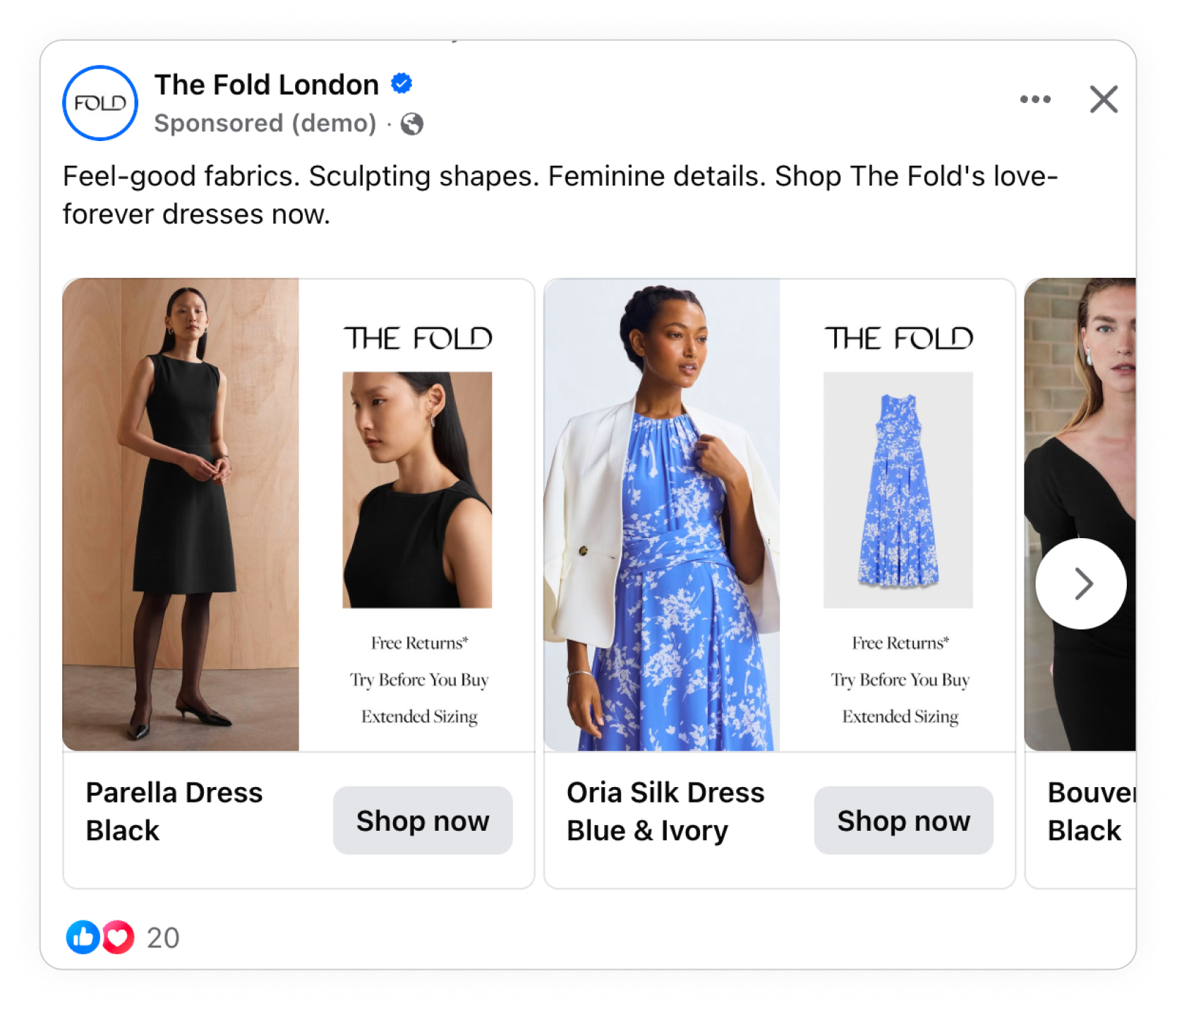The height and width of the screenshot is (1010, 1177).
Task: Open the black Parella dress model photo
Action: tap(181, 514)
